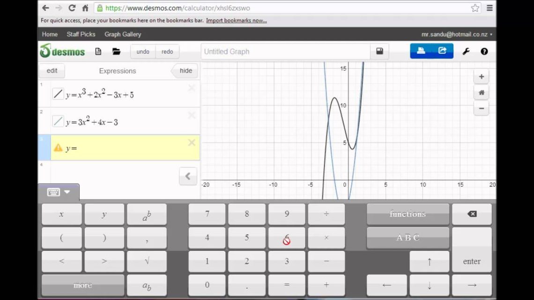
Task: Open the keyboard options dropdown arrow
Action: [66, 192]
